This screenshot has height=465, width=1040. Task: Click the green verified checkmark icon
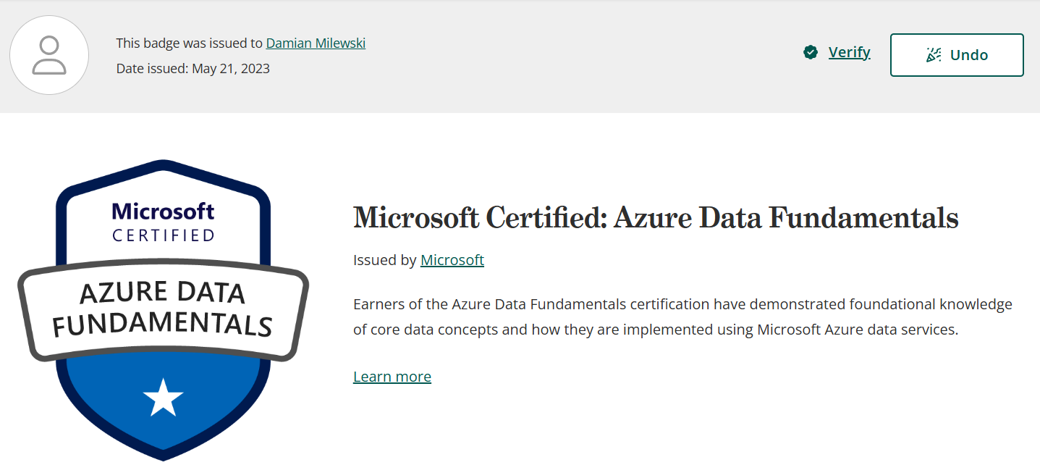coord(811,52)
